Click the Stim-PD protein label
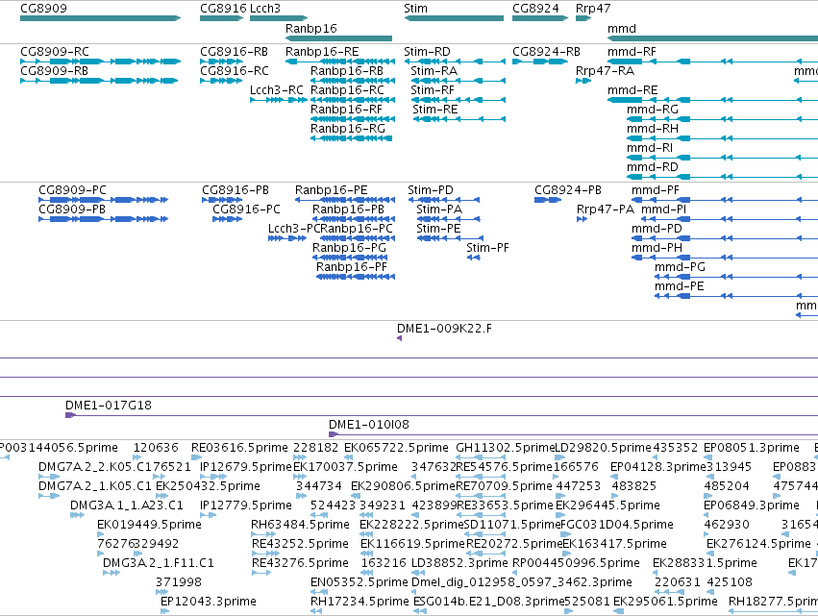Viewport: 818px width, 616px height. click(x=431, y=190)
